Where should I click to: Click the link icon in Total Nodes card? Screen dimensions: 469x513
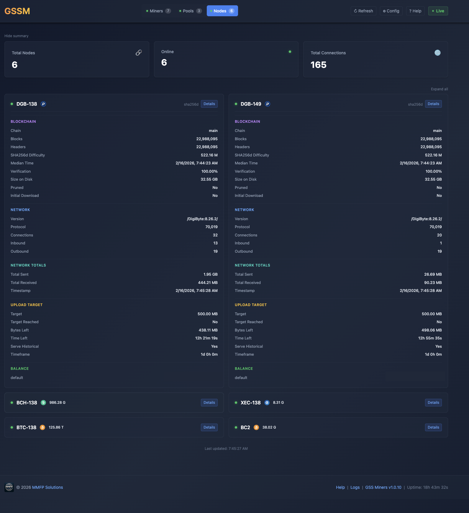pos(139,53)
